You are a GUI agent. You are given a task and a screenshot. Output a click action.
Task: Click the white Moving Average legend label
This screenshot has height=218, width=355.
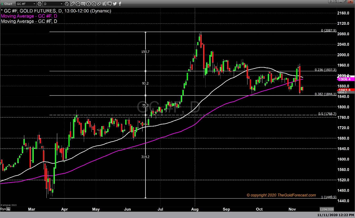[29, 21]
